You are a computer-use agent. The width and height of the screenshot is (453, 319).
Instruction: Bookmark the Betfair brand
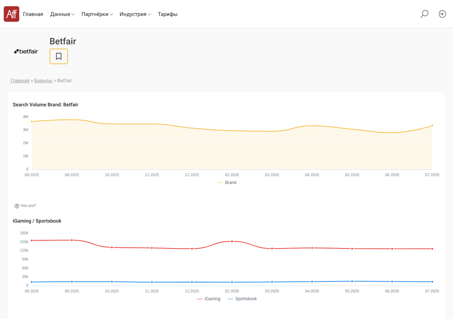point(59,56)
